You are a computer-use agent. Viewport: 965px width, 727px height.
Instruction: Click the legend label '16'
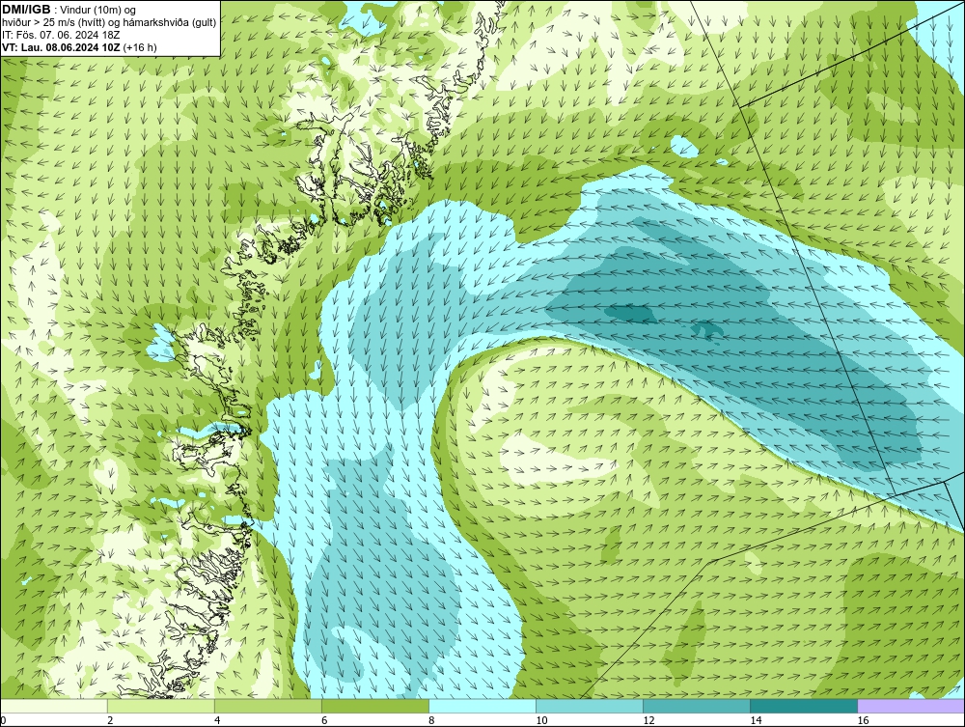click(x=863, y=721)
